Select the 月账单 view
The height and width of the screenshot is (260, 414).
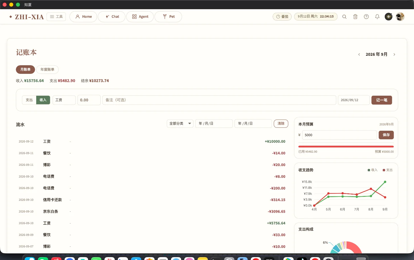(25, 70)
